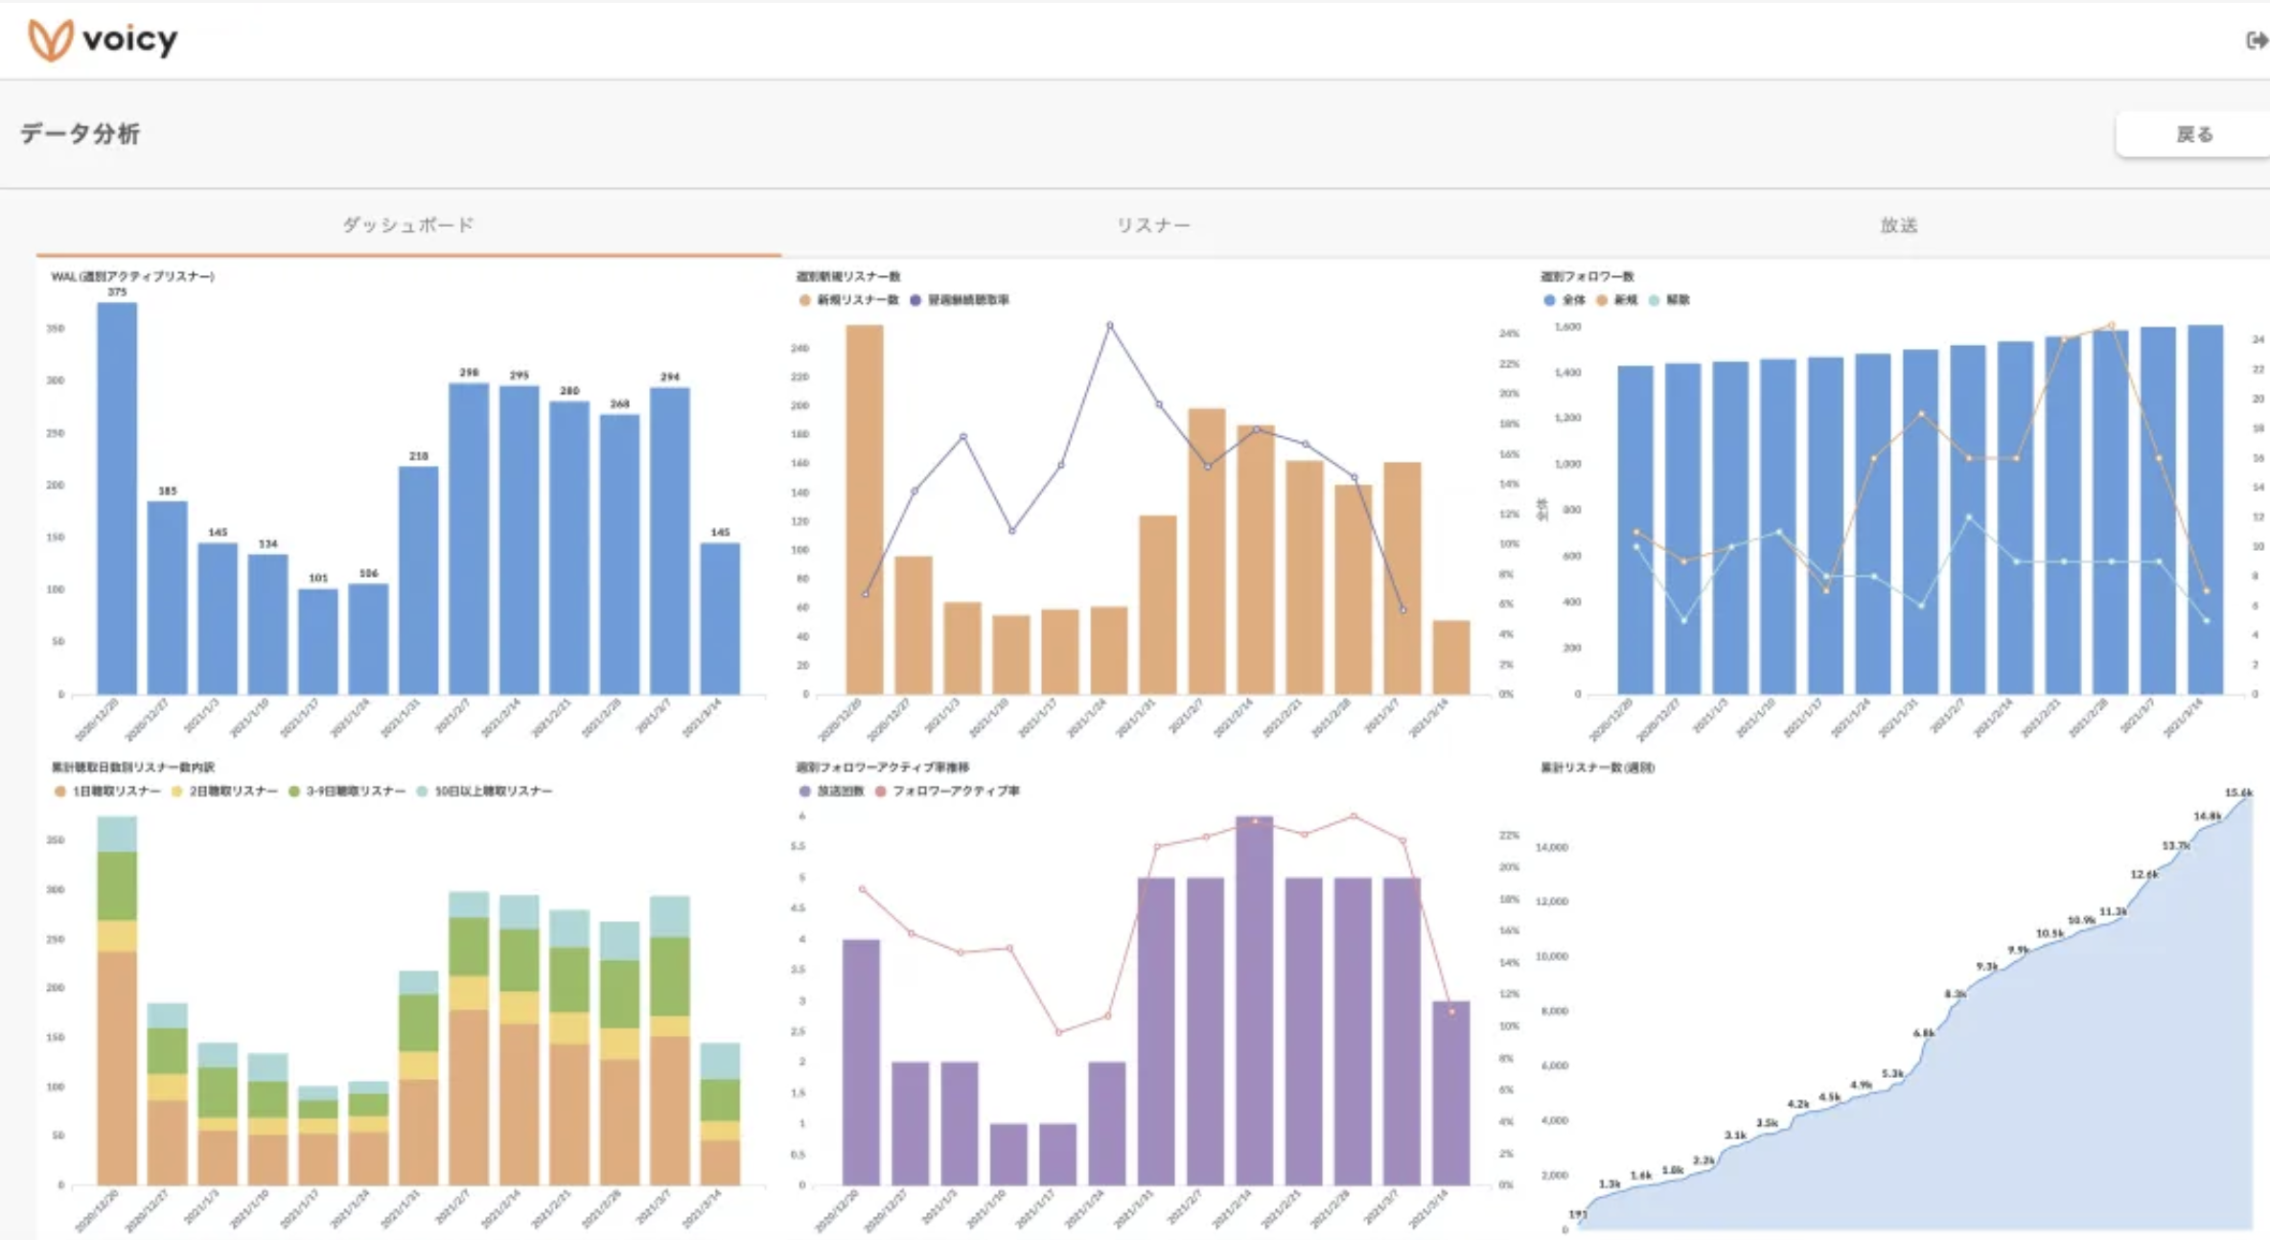
Task: Toggle the 放送回数 legend item
Action: [x=832, y=792]
